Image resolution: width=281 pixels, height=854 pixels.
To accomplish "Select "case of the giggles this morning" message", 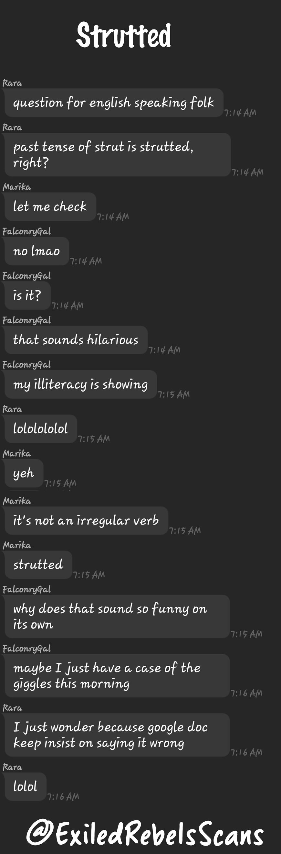I will 117,676.
